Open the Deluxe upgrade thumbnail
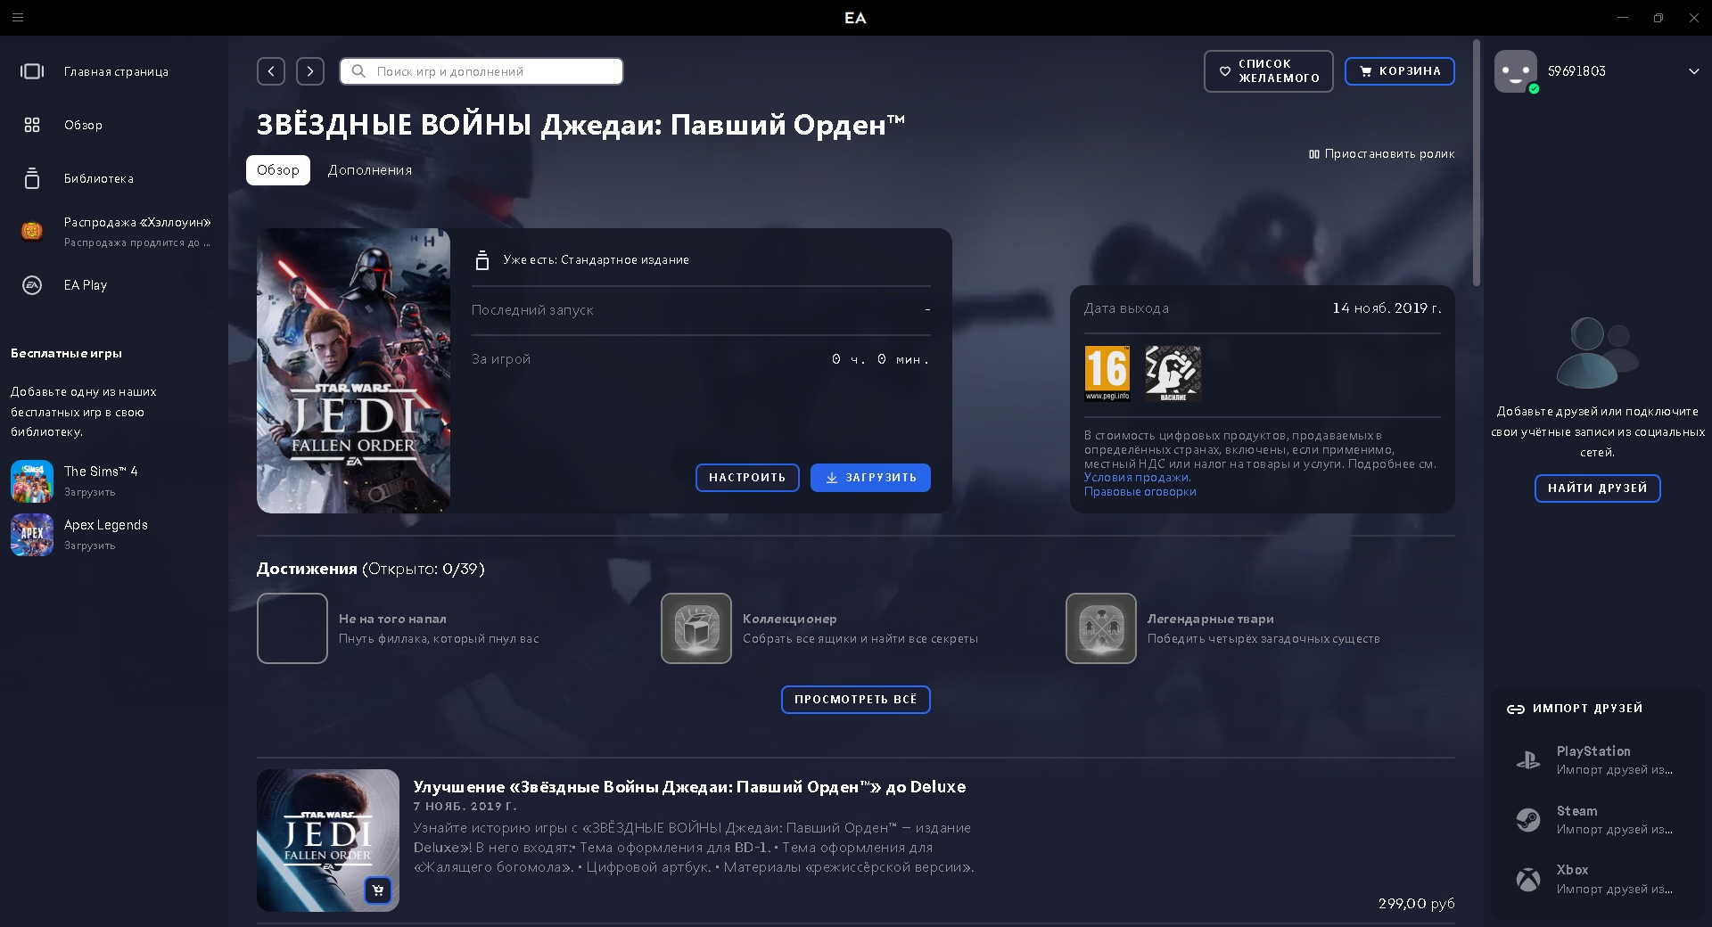This screenshot has width=1712, height=927. click(x=328, y=841)
